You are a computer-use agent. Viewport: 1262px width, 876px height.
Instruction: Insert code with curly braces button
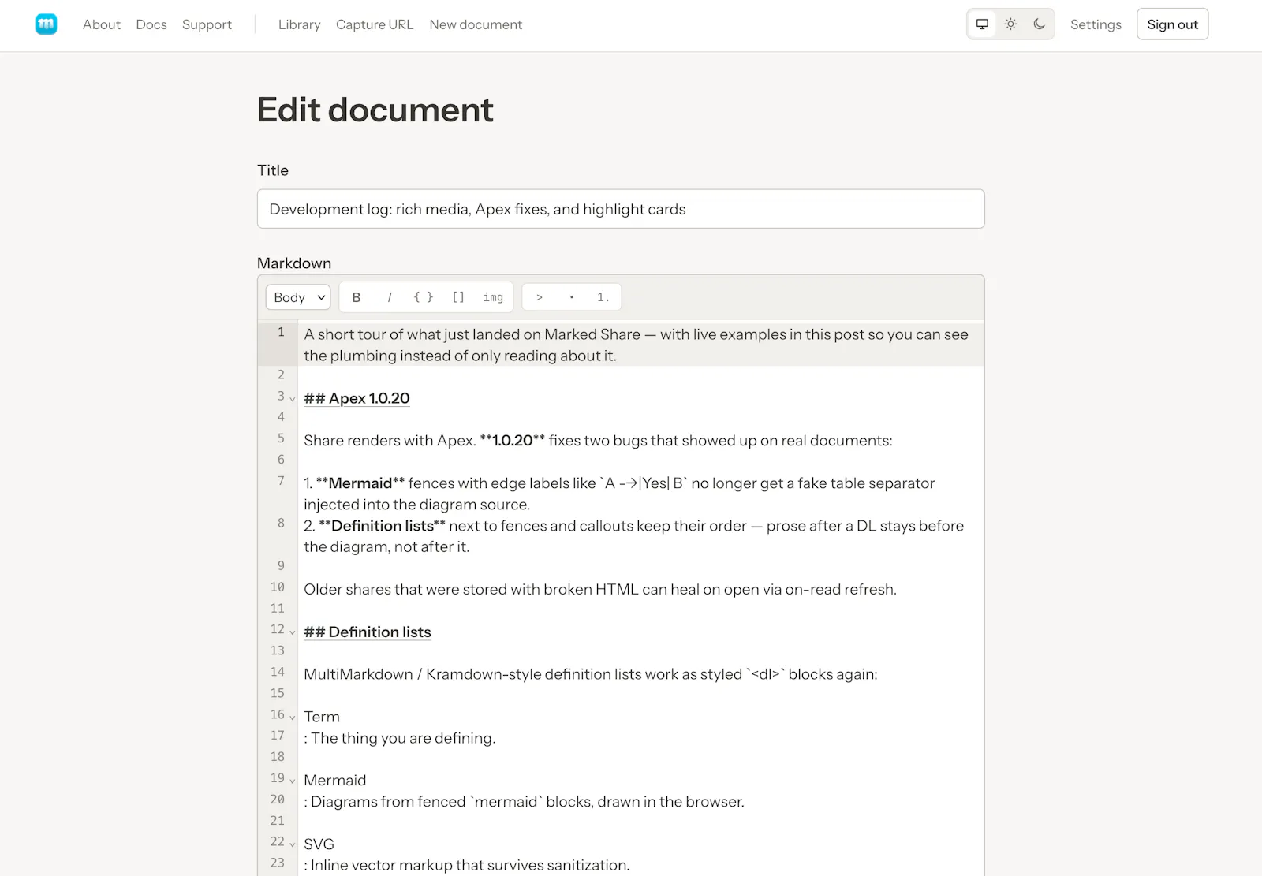(x=424, y=297)
